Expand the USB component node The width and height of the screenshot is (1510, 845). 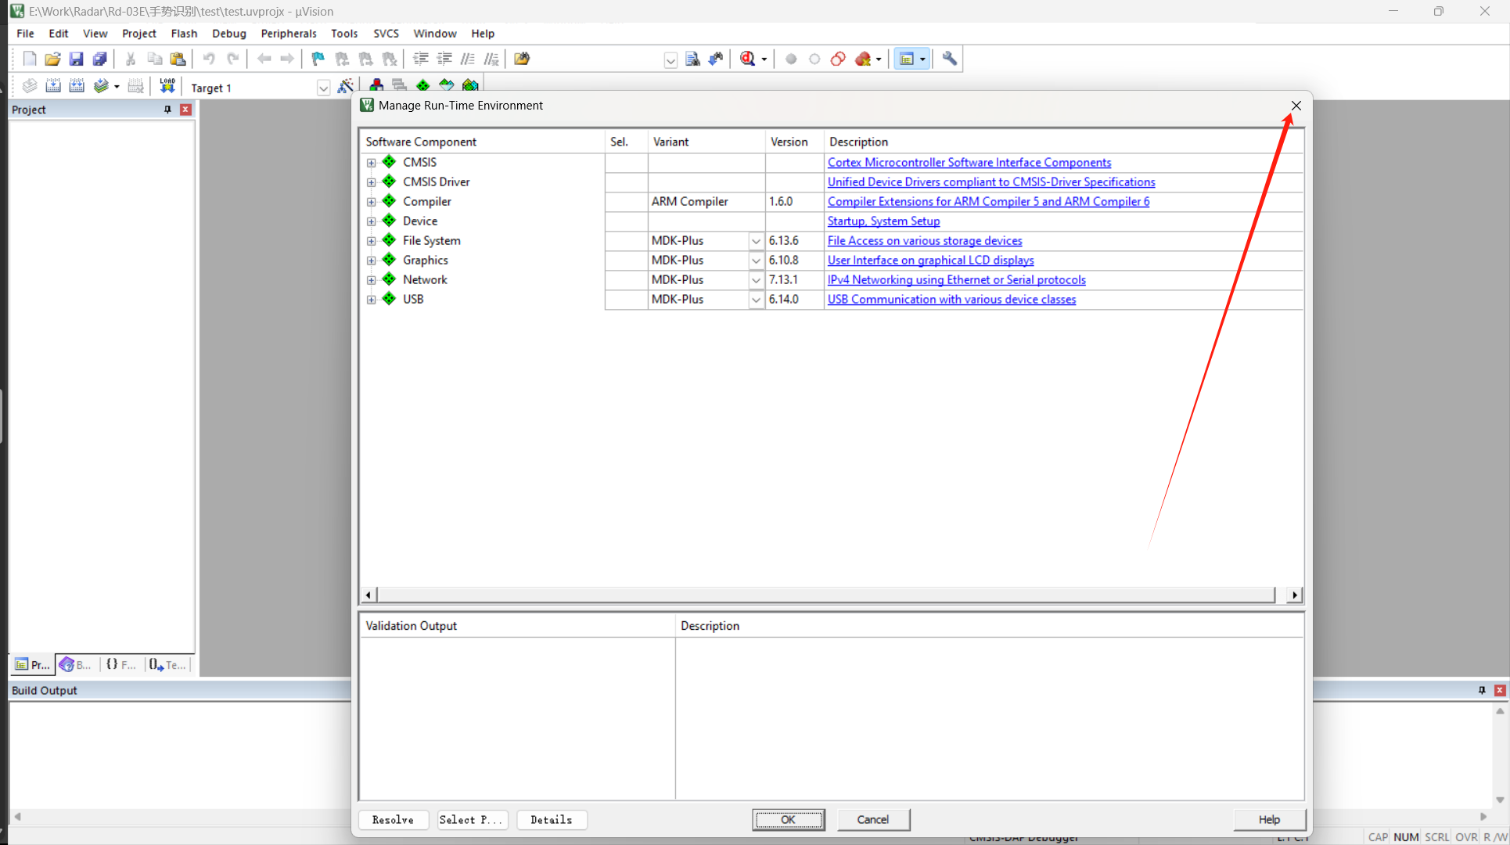(372, 300)
